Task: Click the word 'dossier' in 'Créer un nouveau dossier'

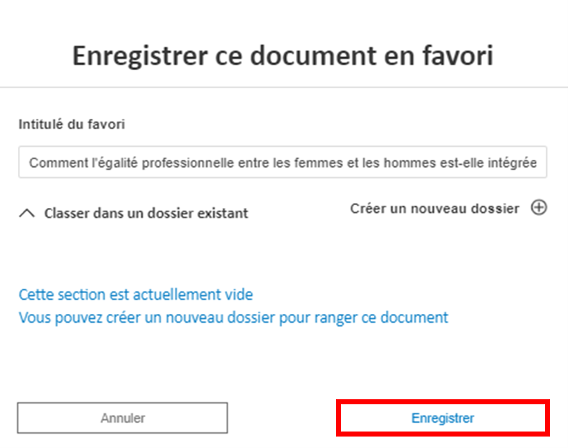Action: click(494, 209)
